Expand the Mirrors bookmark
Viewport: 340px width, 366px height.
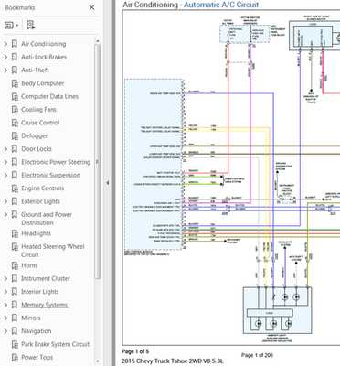5,318
